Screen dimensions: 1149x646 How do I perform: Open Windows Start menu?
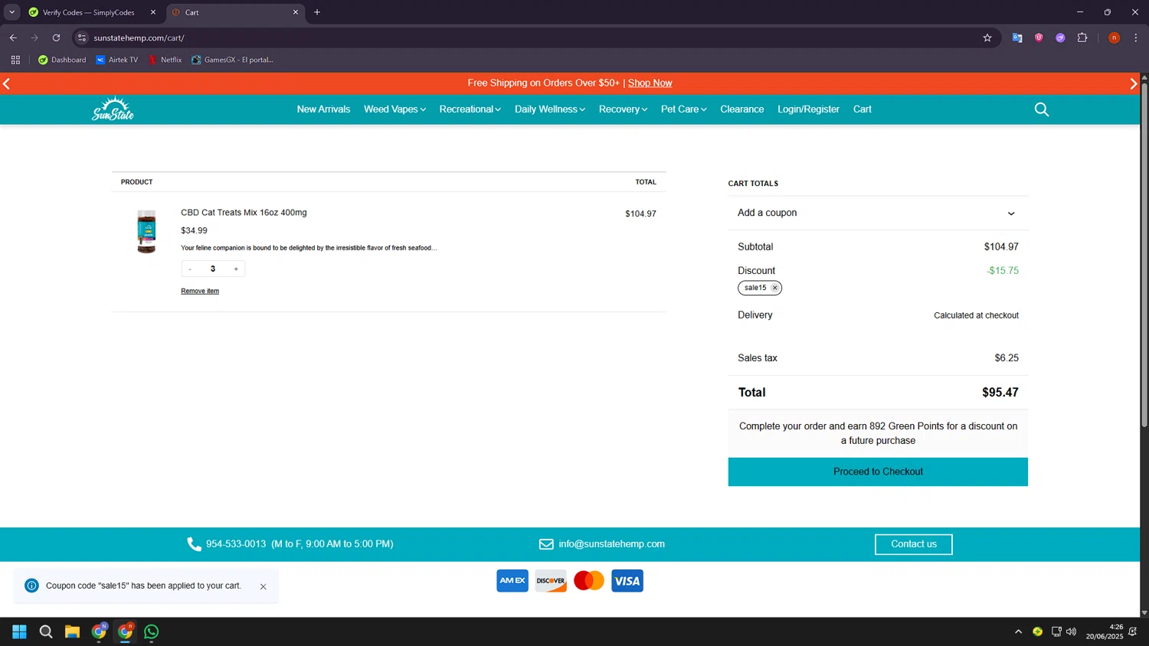tap(19, 631)
